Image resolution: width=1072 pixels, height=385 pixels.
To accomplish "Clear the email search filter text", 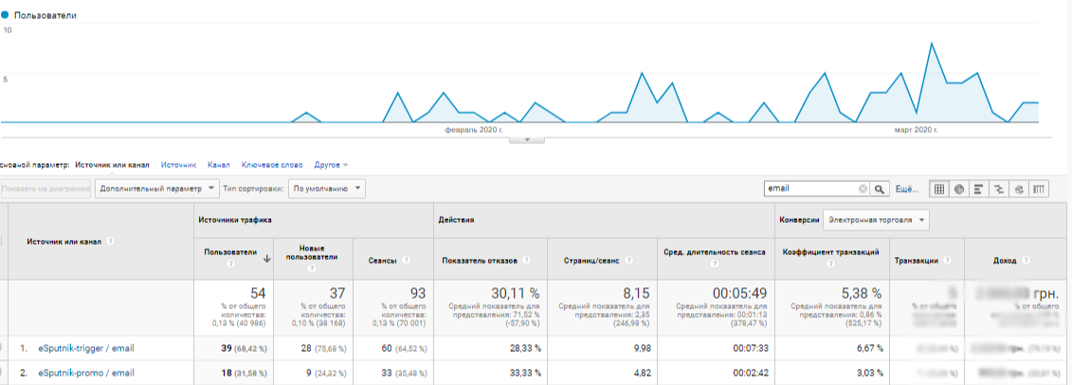I will pyautogui.click(x=863, y=189).
